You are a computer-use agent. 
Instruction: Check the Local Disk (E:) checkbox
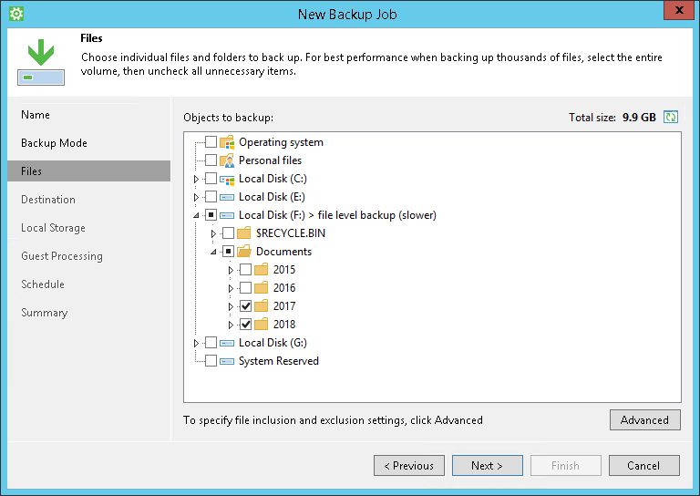[211, 197]
